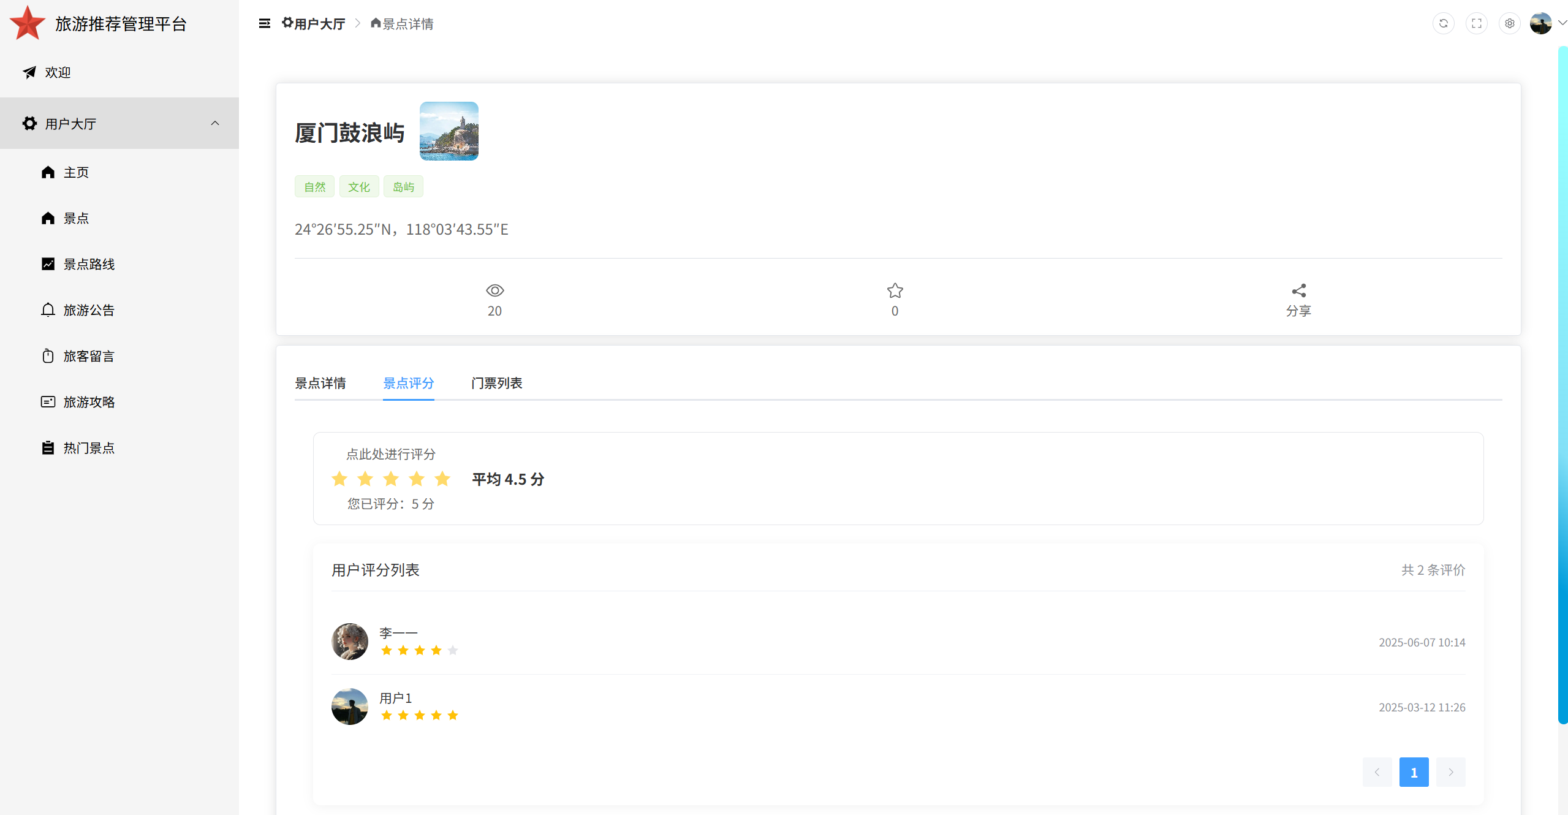The image size is (1568, 815).
Task: Open 景点路线 chart menu item
Action: [88, 264]
